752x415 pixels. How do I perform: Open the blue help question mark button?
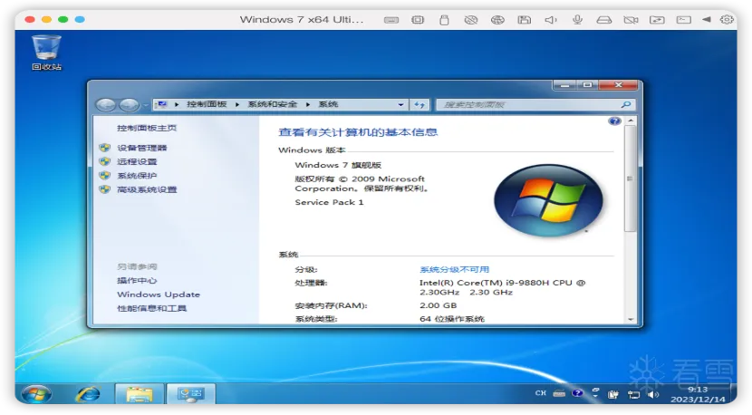[614, 121]
